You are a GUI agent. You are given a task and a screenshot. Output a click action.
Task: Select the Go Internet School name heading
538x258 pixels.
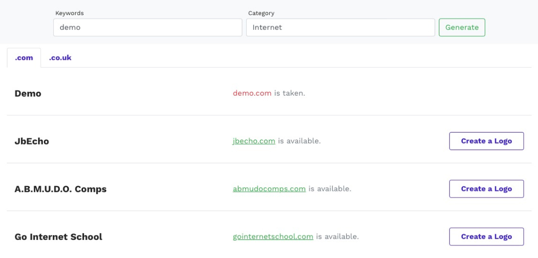point(58,237)
